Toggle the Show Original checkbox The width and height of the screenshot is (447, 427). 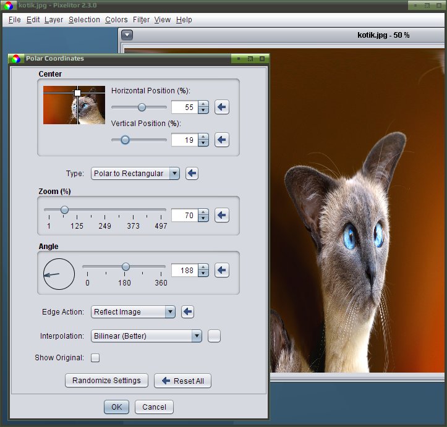click(x=95, y=358)
